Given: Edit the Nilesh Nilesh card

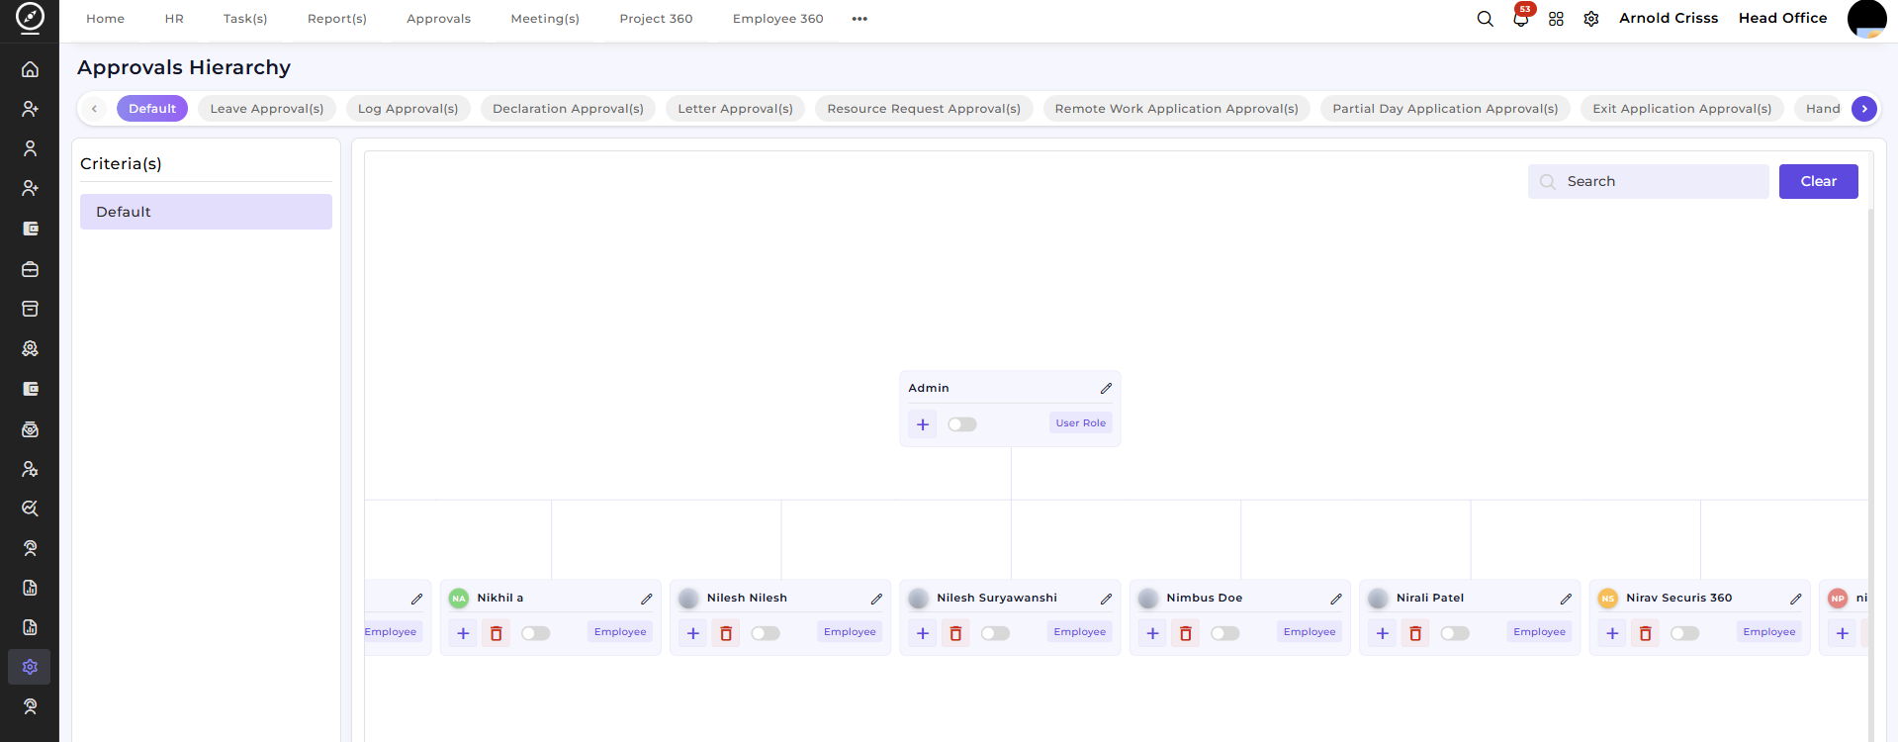Looking at the screenshot, I should pyautogui.click(x=876, y=599).
